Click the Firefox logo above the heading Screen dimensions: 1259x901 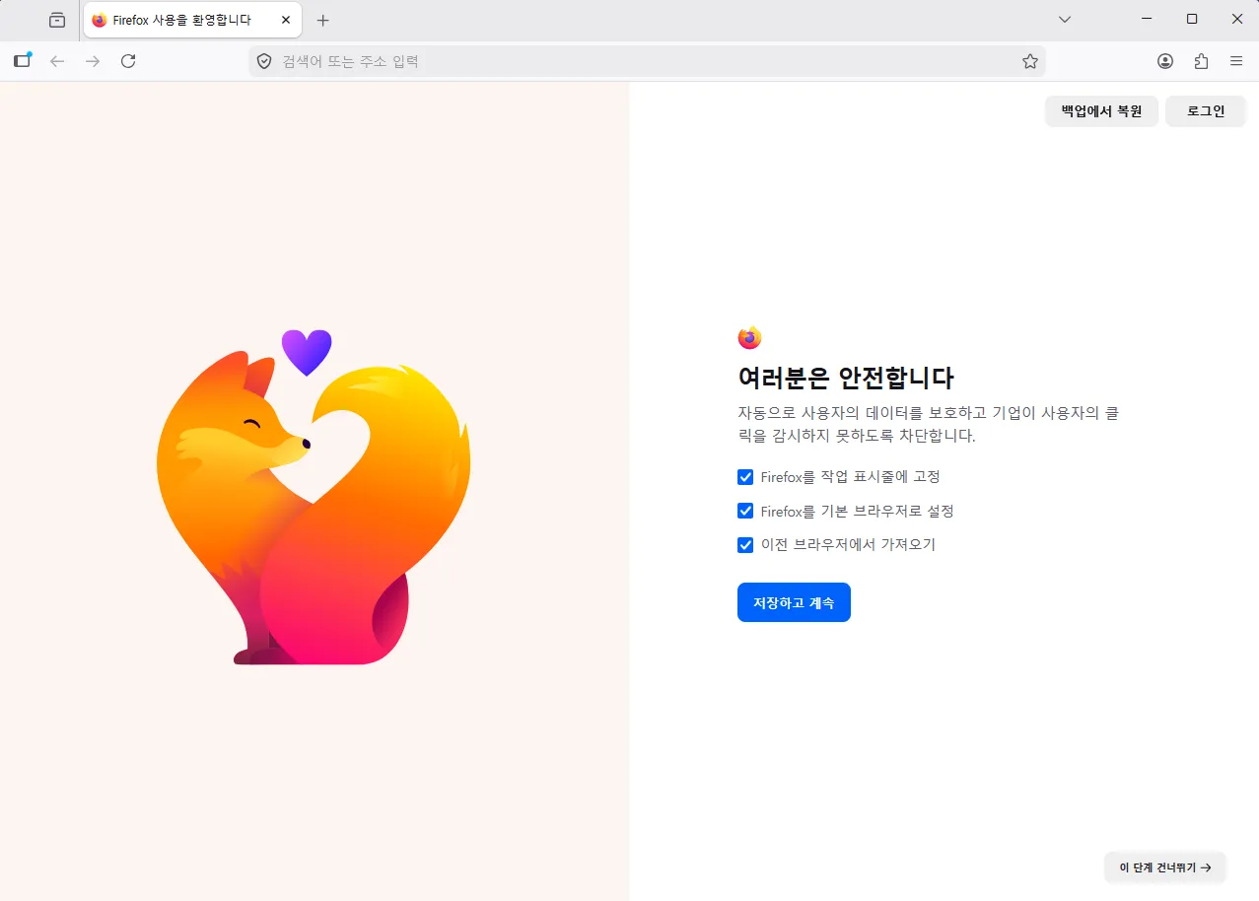749,337
